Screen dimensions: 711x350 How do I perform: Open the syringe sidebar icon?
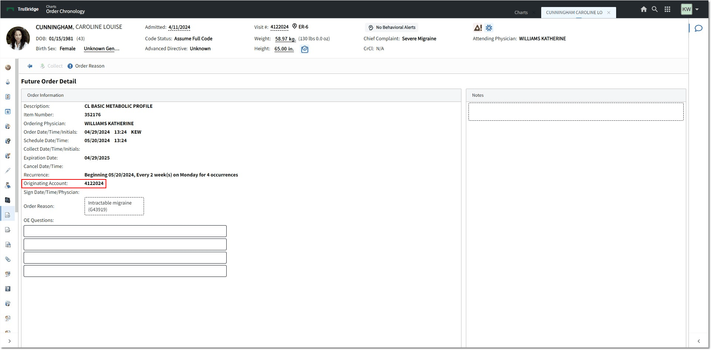point(8,171)
